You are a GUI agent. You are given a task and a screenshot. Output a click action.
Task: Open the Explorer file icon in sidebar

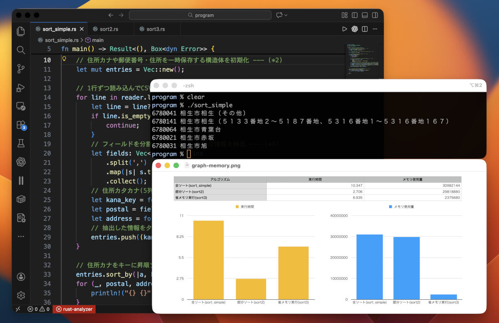(21, 31)
